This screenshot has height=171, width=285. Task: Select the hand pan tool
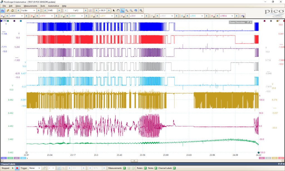pos(118,11)
